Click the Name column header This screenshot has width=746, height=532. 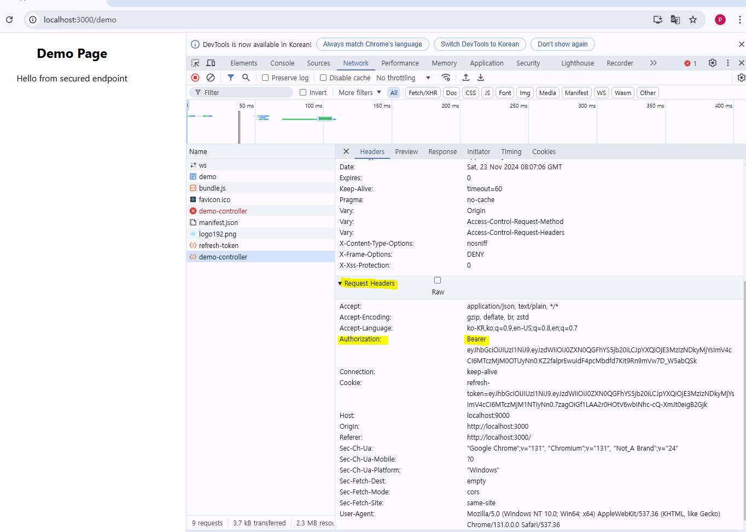(260, 151)
